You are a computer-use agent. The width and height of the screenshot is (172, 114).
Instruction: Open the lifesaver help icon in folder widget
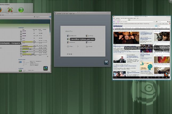point(10,10)
